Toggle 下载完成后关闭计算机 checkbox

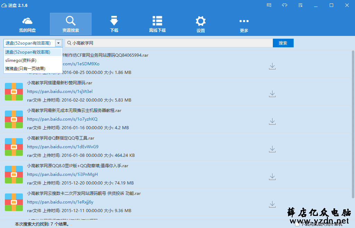(x=297, y=224)
